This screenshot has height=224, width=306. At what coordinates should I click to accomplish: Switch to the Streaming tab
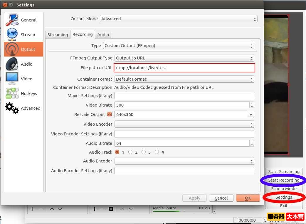(58, 35)
